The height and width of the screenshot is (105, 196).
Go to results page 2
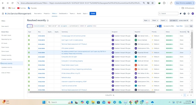pyautogui.click(x=188, y=95)
